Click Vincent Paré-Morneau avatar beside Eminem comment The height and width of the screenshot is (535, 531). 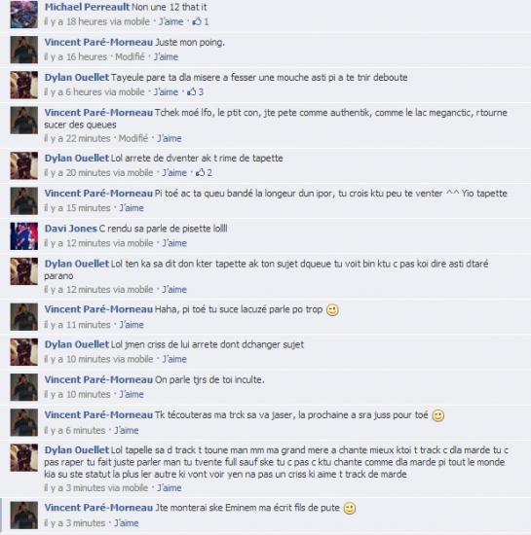pyautogui.click(x=24, y=516)
